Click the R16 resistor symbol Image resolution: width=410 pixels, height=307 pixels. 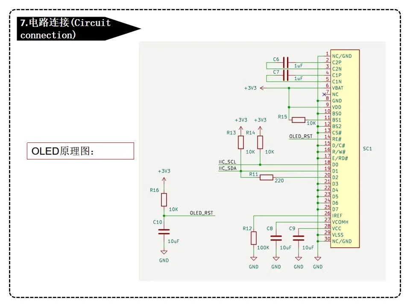(164, 200)
